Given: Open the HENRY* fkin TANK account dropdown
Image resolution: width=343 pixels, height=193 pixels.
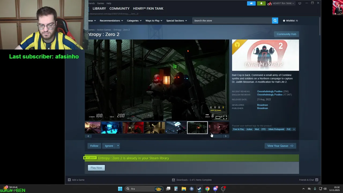Looking at the screenshot, I should pyautogui.click(x=281, y=3).
